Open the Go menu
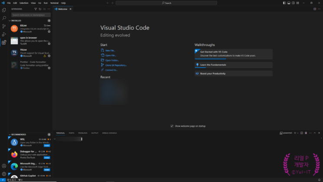 (x=40, y=3)
